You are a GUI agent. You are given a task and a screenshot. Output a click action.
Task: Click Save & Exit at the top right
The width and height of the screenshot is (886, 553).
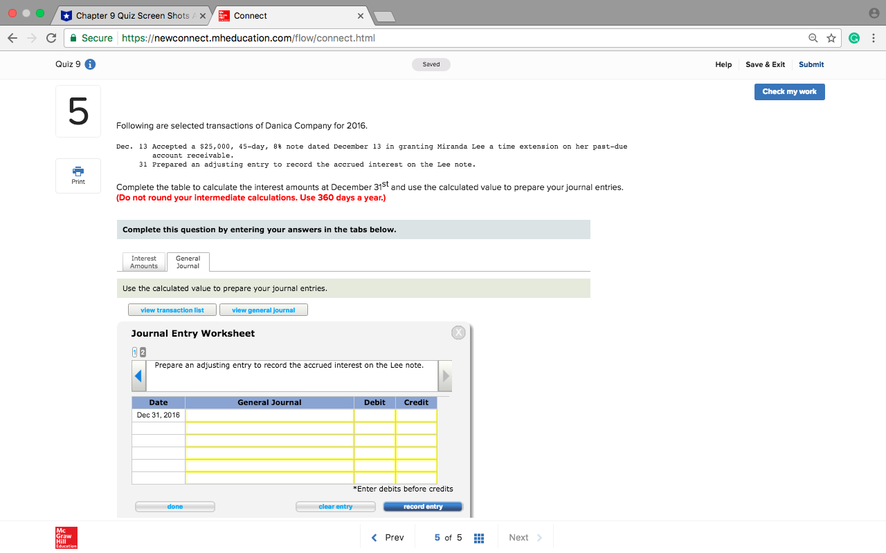coord(765,64)
